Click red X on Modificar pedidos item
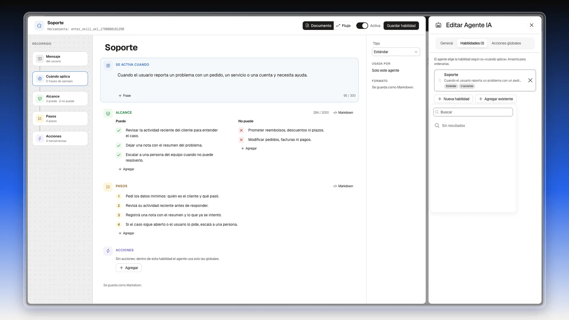 [241, 140]
